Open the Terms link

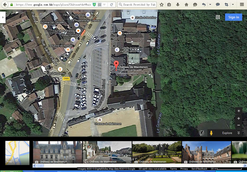pyautogui.click(x=173, y=169)
